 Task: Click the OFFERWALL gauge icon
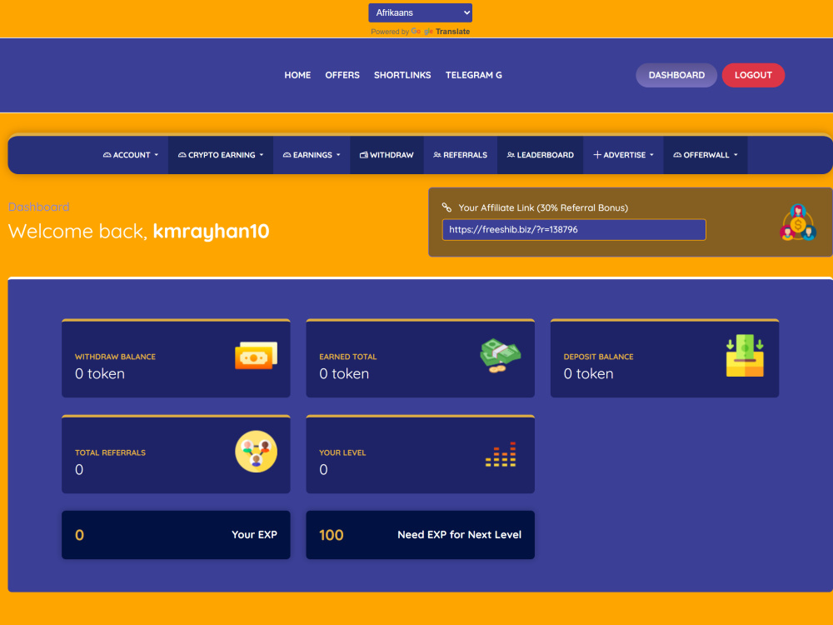(x=677, y=155)
